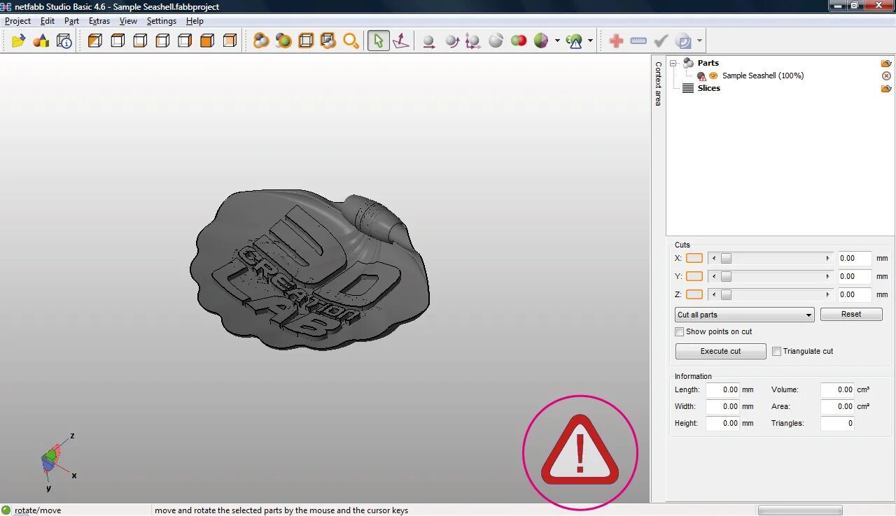
Task: Click the Reset button
Action: pos(851,315)
